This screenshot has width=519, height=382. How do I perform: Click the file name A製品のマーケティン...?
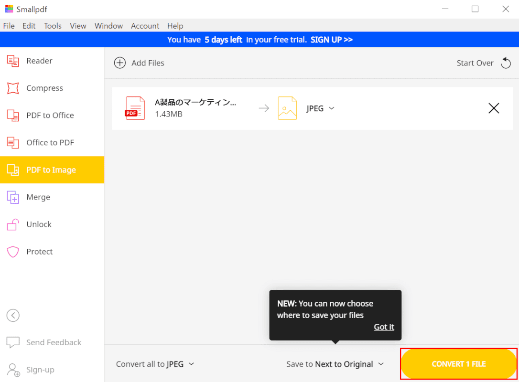(195, 102)
